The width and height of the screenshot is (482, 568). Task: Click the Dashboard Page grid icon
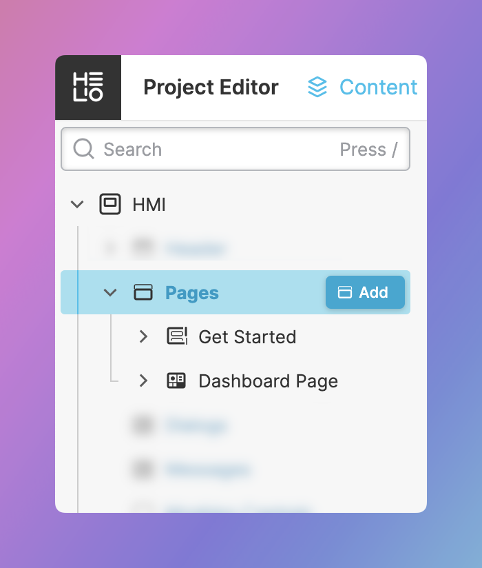pos(177,381)
